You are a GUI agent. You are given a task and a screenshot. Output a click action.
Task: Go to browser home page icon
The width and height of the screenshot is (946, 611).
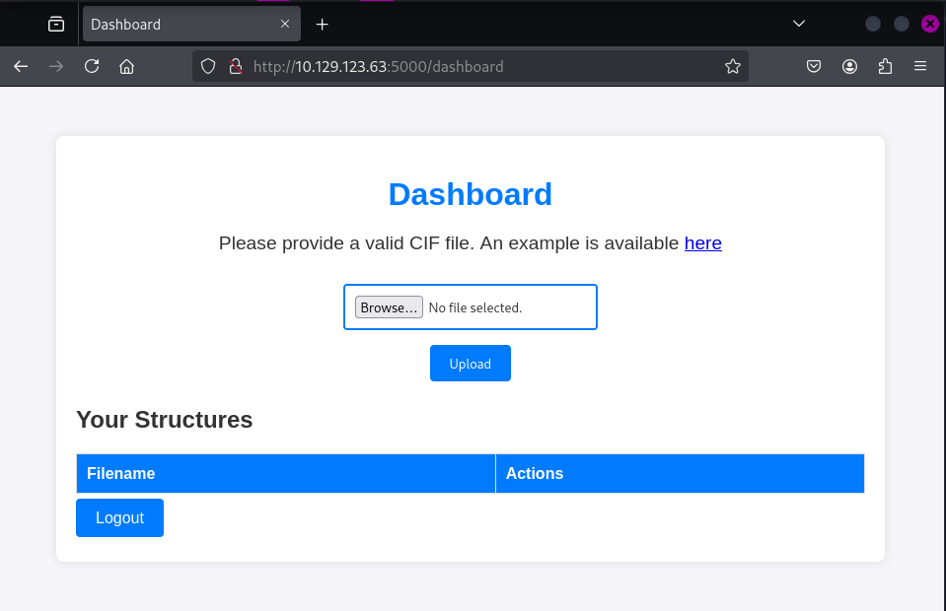pyautogui.click(x=126, y=67)
